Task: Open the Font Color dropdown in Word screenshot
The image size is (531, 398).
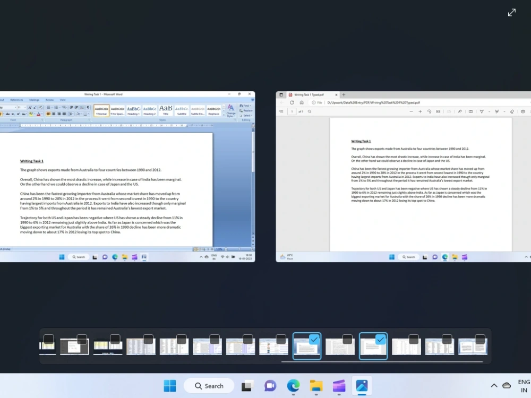Action: [x=42, y=114]
